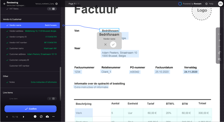Go back using the arrow beside Reviewing
Image resolution: width=224 pixels, height=122 pixels.
tap(4, 4)
